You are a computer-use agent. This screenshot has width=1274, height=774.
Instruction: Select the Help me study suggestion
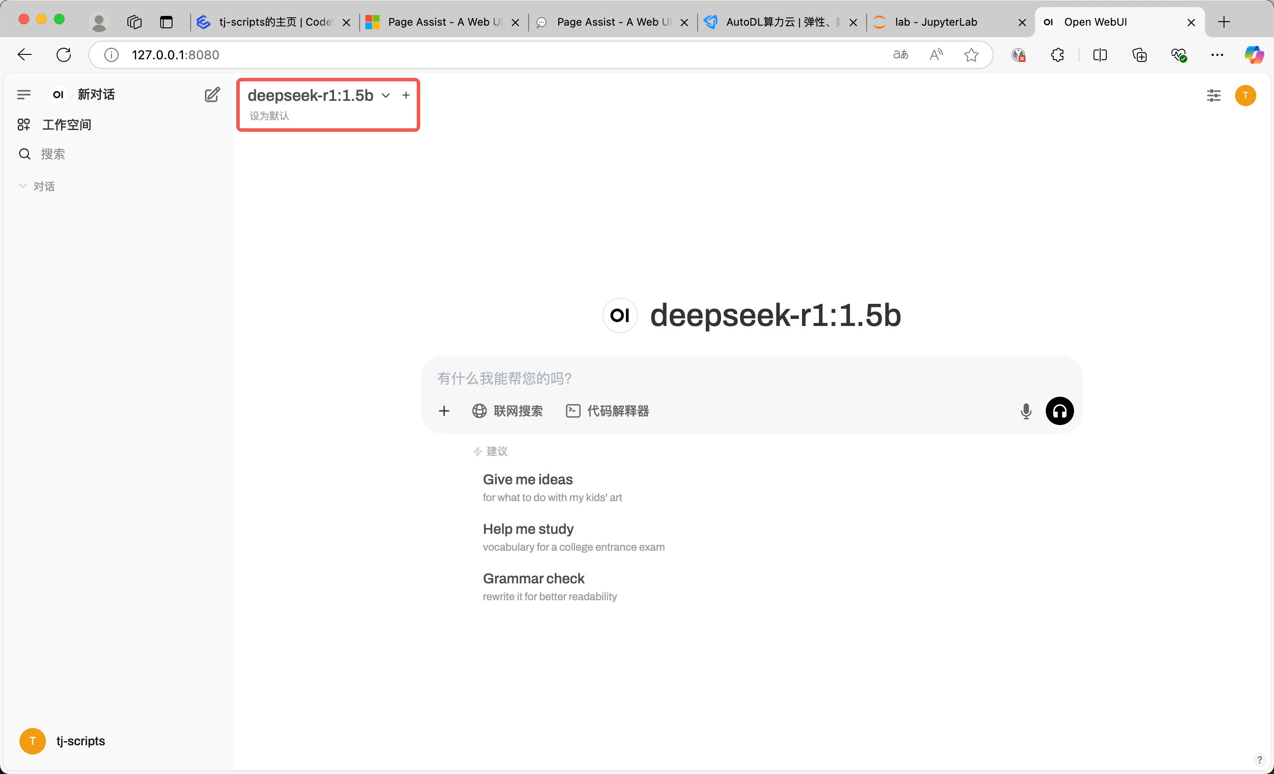pos(573,537)
